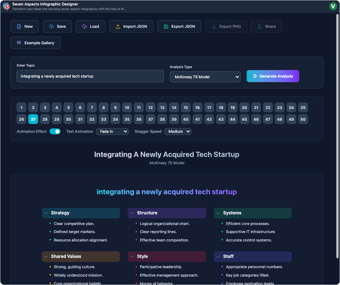Click the Import JSON upload icon
340x285 pixels.
click(x=118, y=27)
